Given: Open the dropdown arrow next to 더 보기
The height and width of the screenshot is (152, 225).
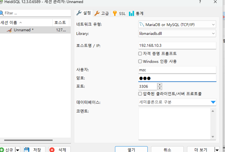Looking at the screenshot, I should (x=217, y=150).
